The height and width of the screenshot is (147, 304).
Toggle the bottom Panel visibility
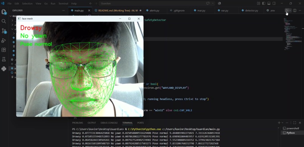point(269,3)
